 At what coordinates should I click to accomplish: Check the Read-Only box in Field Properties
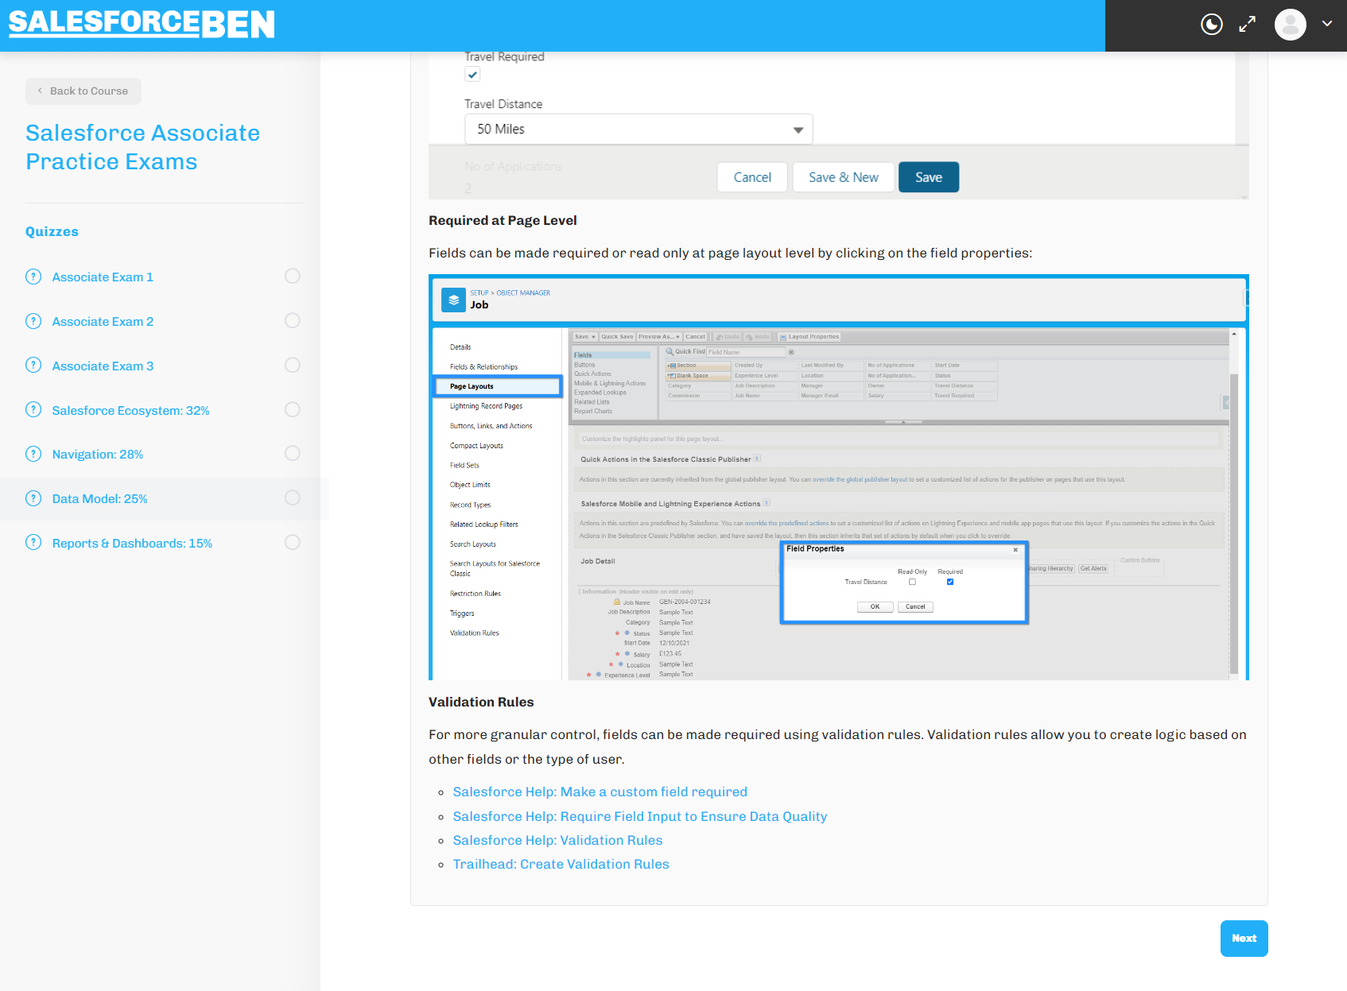912,582
